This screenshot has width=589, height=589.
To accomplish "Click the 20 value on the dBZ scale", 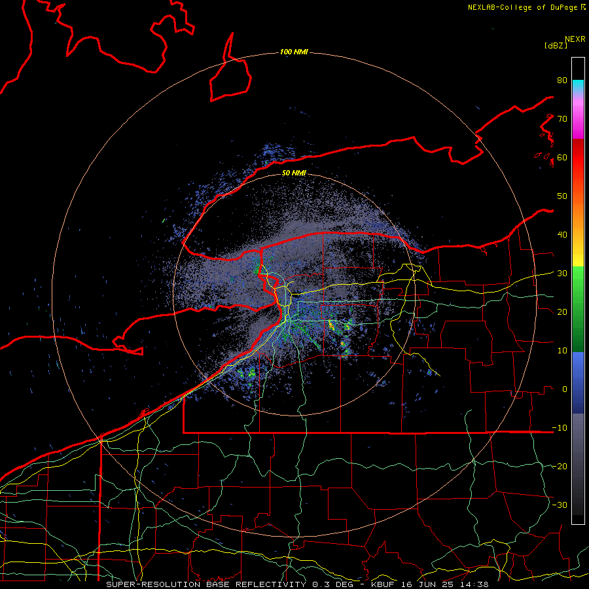I will click(x=562, y=312).
